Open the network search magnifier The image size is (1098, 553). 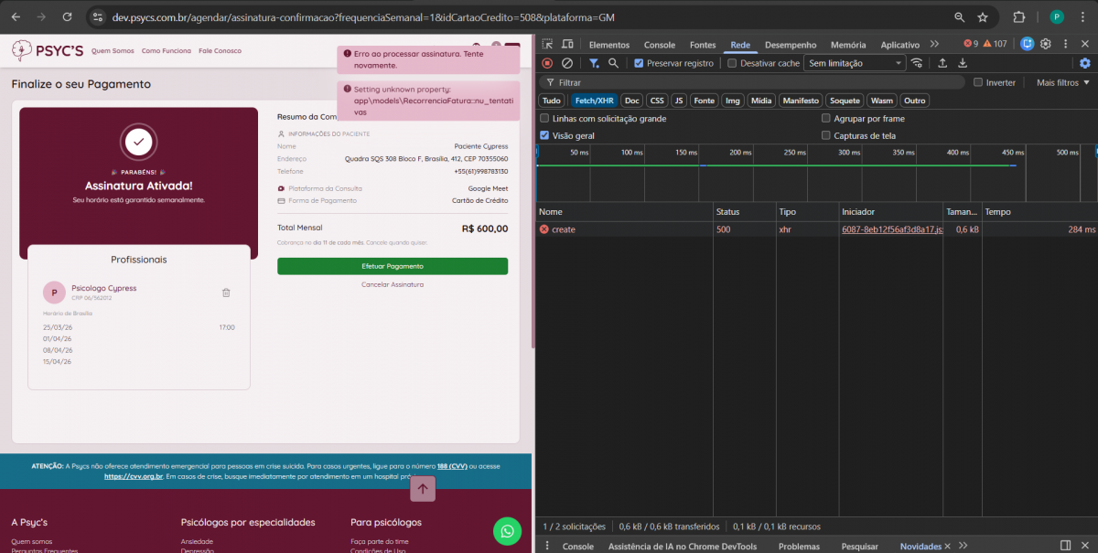(614, 63)
